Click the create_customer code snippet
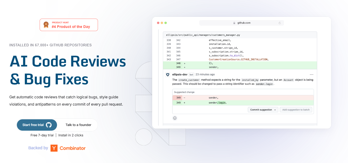This screenshot has width=348, height=163. tap(189, 80)
